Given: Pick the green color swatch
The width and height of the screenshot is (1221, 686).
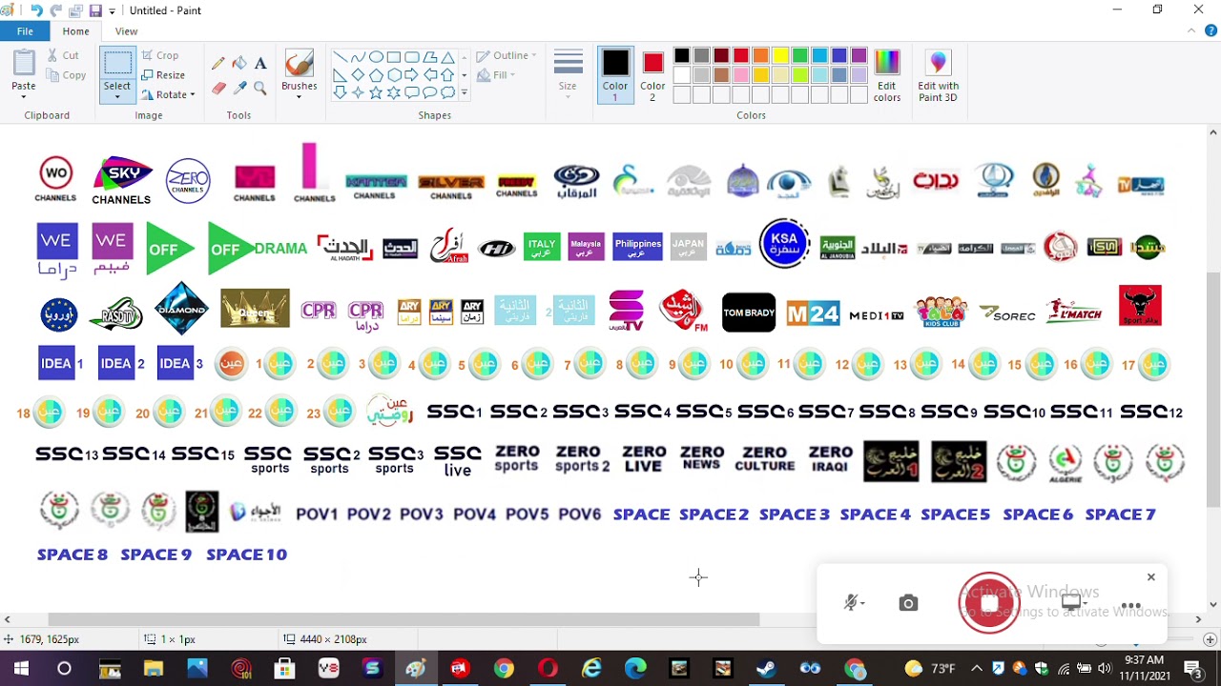Looking at the screenshot, I should [799, 55].
